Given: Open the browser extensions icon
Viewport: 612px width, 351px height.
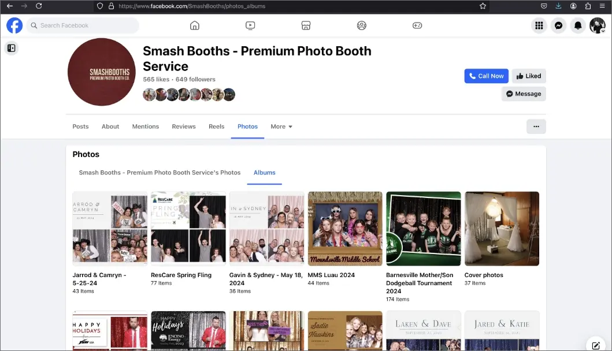Looking at the screenshot, I should [x=588, y=6].
